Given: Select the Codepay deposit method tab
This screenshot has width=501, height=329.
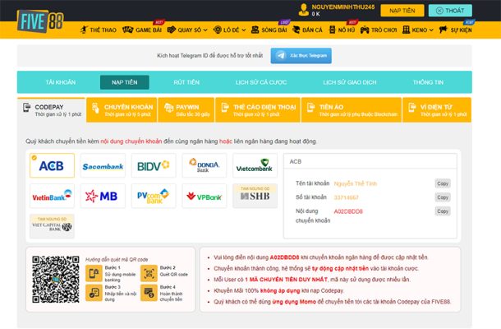Looking at the screenshot, I should tap(52, 110).
